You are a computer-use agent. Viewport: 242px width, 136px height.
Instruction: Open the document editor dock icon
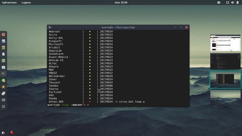click(3, 54)
